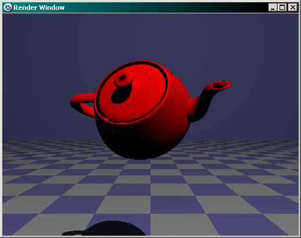
Task: Click the empty title bar gradient area
Action: pos(166,8)
